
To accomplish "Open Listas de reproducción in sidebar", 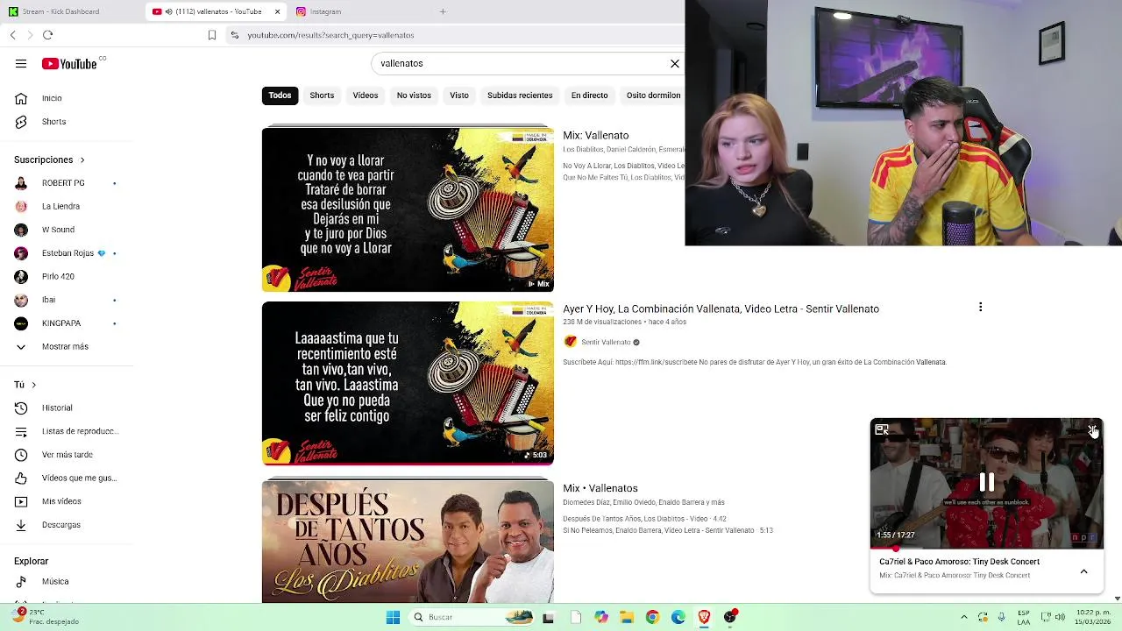I will [x=80, y=431].
